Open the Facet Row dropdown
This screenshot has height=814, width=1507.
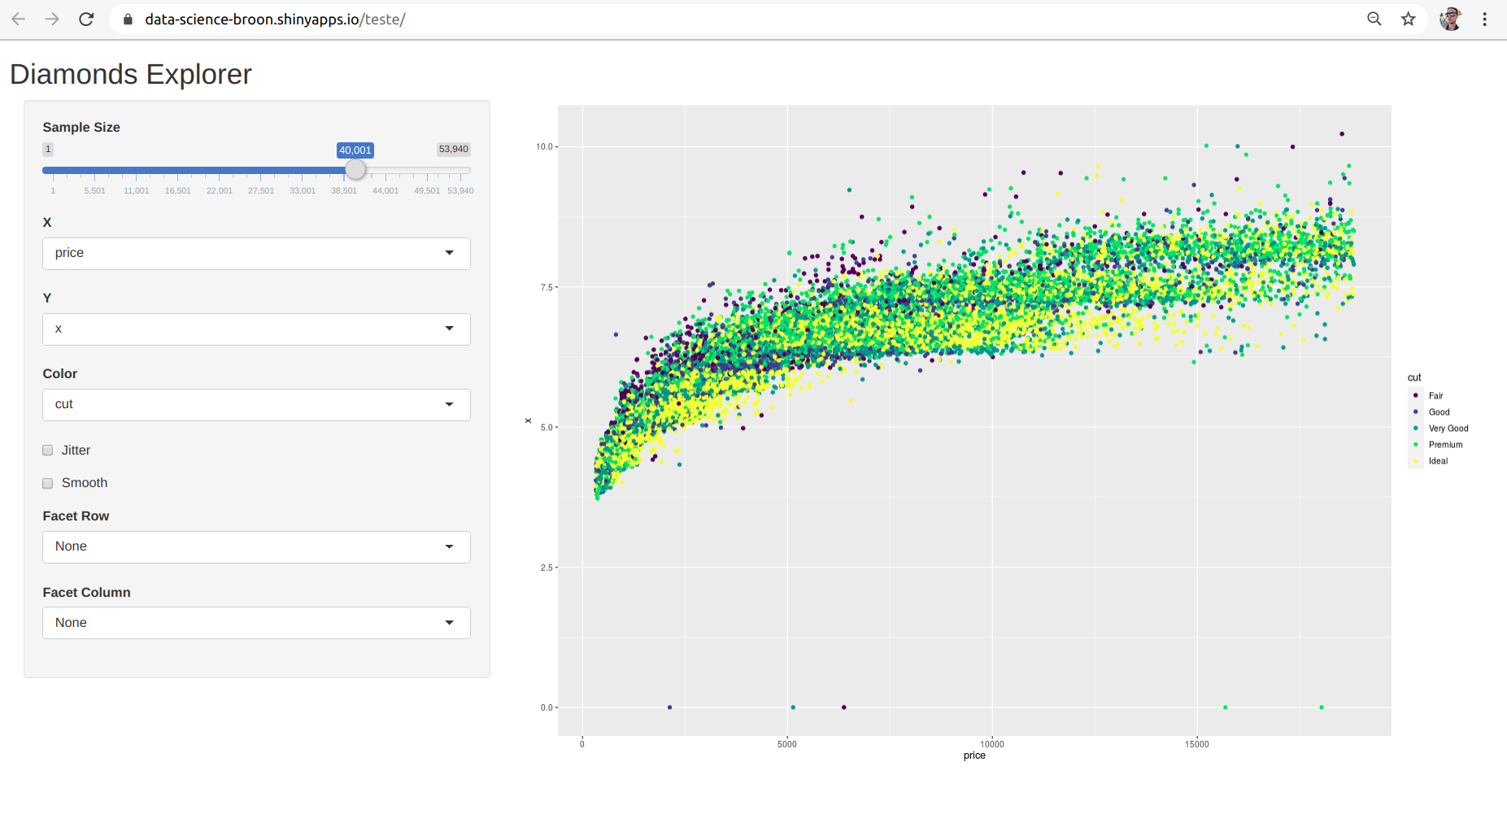pos(256,546)
